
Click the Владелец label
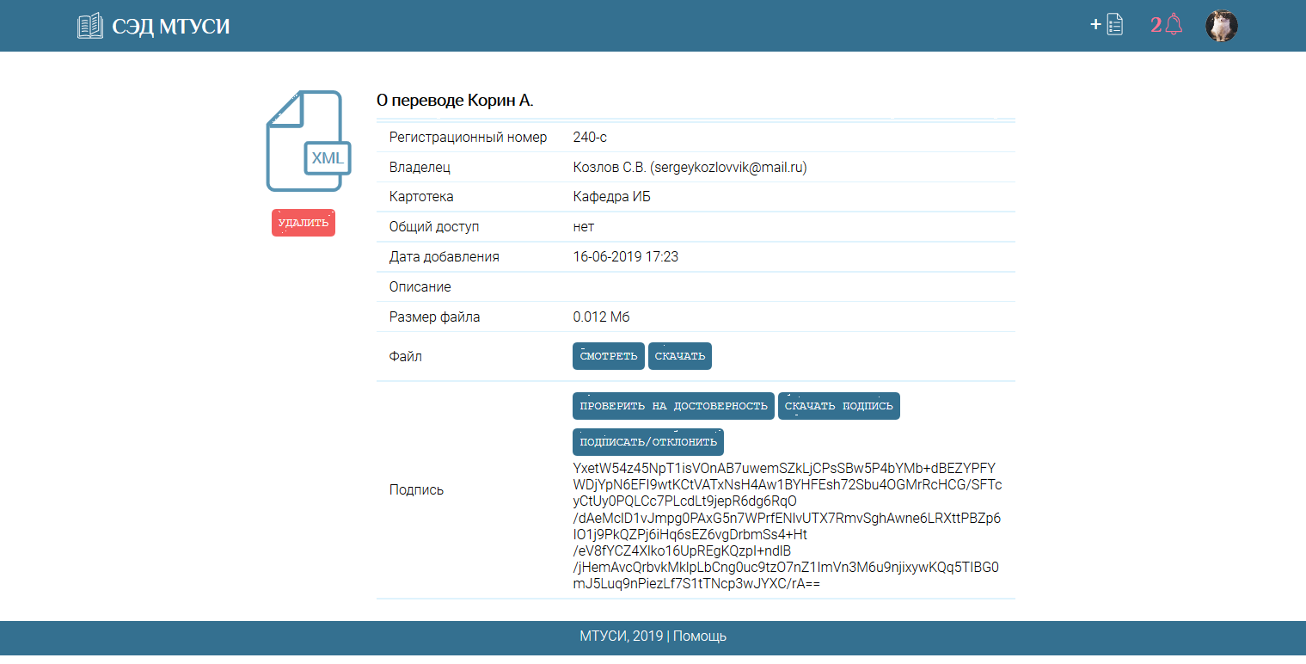[x=420, y=168]
